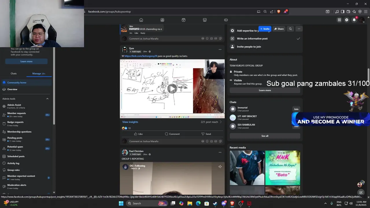The width and height of the screenshot is (370, 208).
Task: Select Community home in sidebar
Action: 26,83
